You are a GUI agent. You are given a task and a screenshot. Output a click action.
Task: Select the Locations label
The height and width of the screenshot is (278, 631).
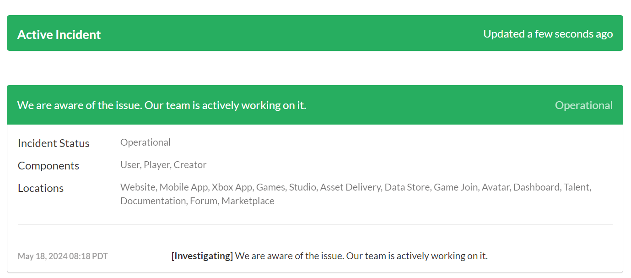coord(41,188)
